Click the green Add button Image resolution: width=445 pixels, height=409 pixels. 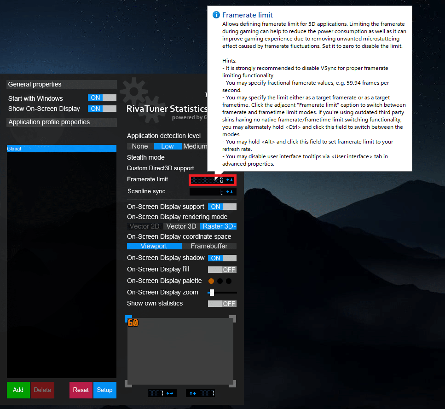pyautogui.click(x=18, y=390)
